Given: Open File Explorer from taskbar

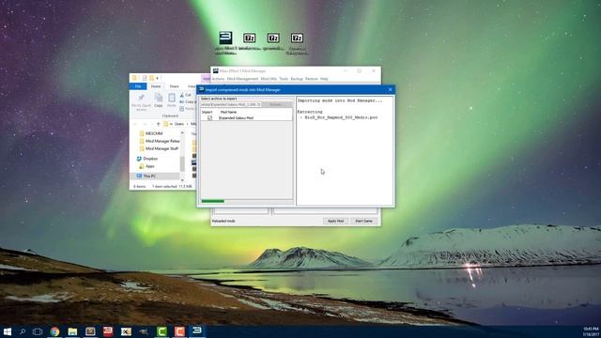Looking at the screenshot, I should click(x=72, y=331).
